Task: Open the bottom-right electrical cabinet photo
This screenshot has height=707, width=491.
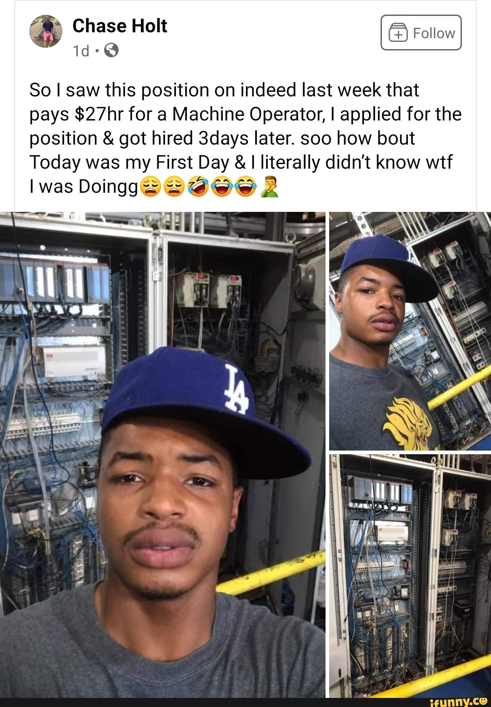Action: click(x=410, y=576)
